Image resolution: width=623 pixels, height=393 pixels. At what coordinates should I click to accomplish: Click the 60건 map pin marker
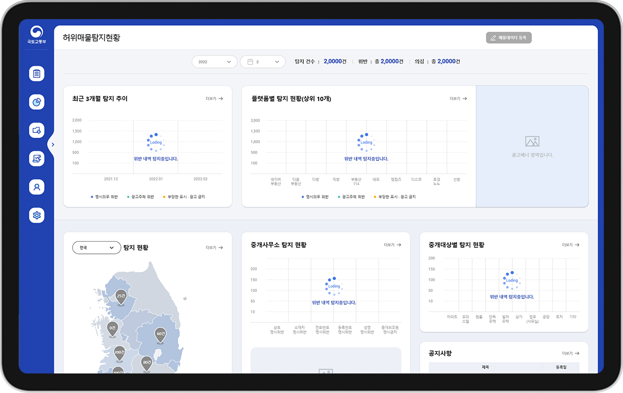click(161, 334)
